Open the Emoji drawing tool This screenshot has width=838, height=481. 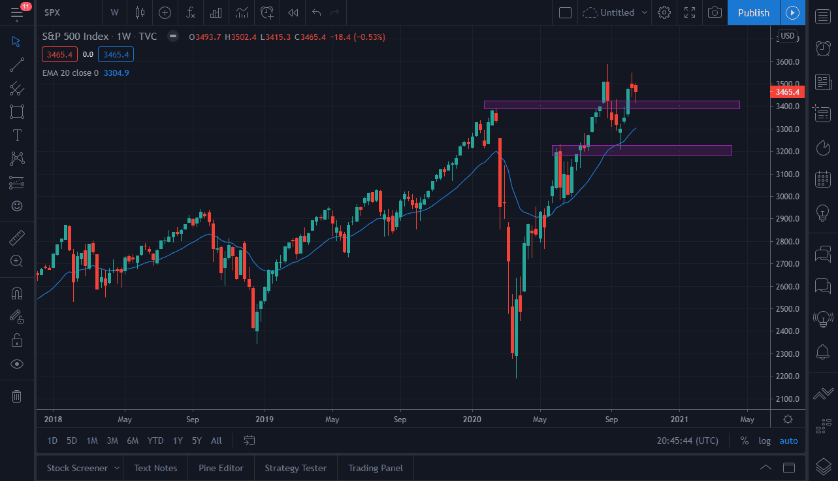[16, 206]
